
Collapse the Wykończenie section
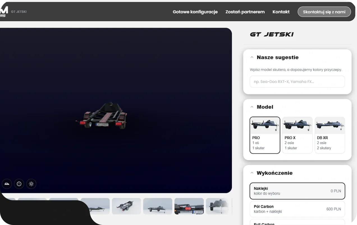(x=252, y=173)
